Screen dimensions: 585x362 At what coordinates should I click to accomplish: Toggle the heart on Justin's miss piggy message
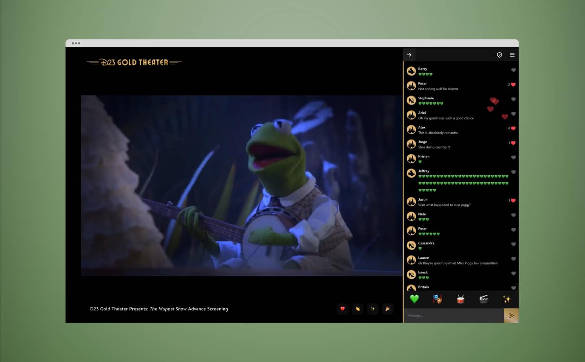[513, 201]
